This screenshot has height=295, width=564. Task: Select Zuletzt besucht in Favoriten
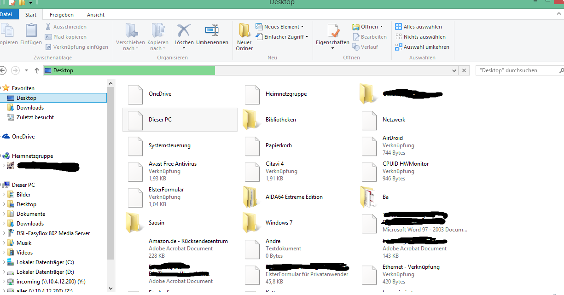click(x=35, y=117)
